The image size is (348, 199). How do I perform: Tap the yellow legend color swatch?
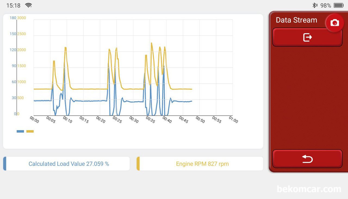click(30, 131)
